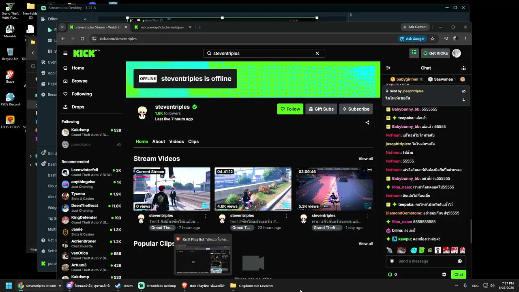The height and width of the screenshot is (292, 519).
Task: Open Steam from the taskbar
Action: [124, 286]
